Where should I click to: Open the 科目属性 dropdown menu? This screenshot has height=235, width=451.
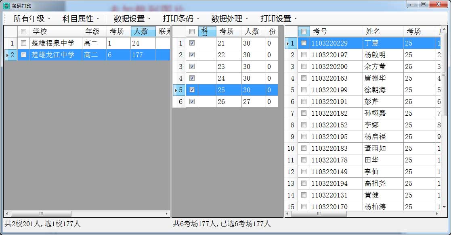81,19
